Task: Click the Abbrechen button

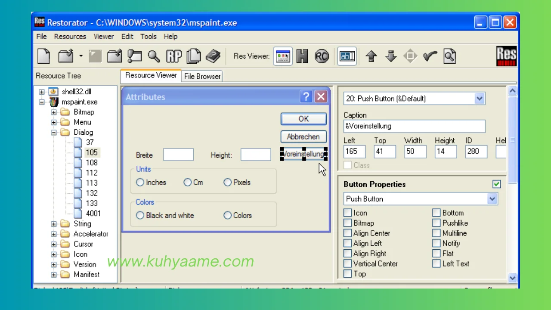Action: 303,137
